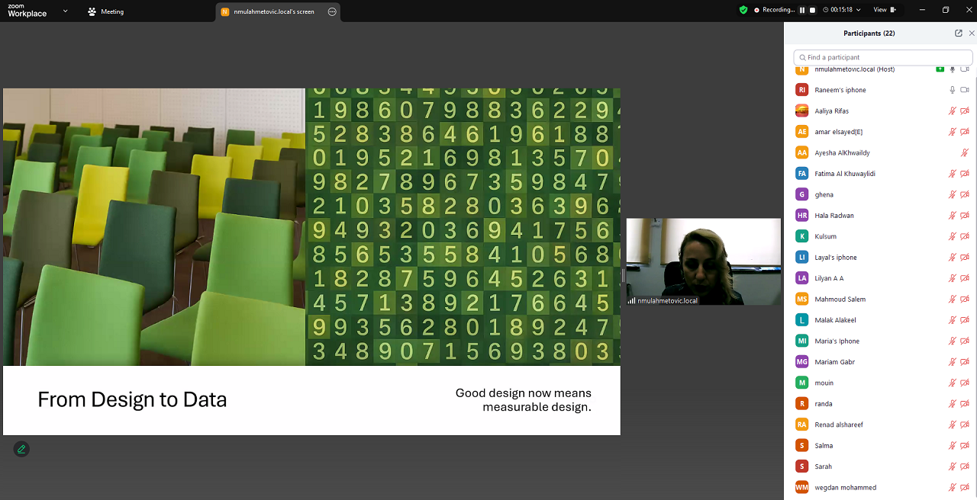The image size is (977, 500).
Task: Click Raneem's iphone camera icon
Action: pyautogui.click(x=965, y=90)
